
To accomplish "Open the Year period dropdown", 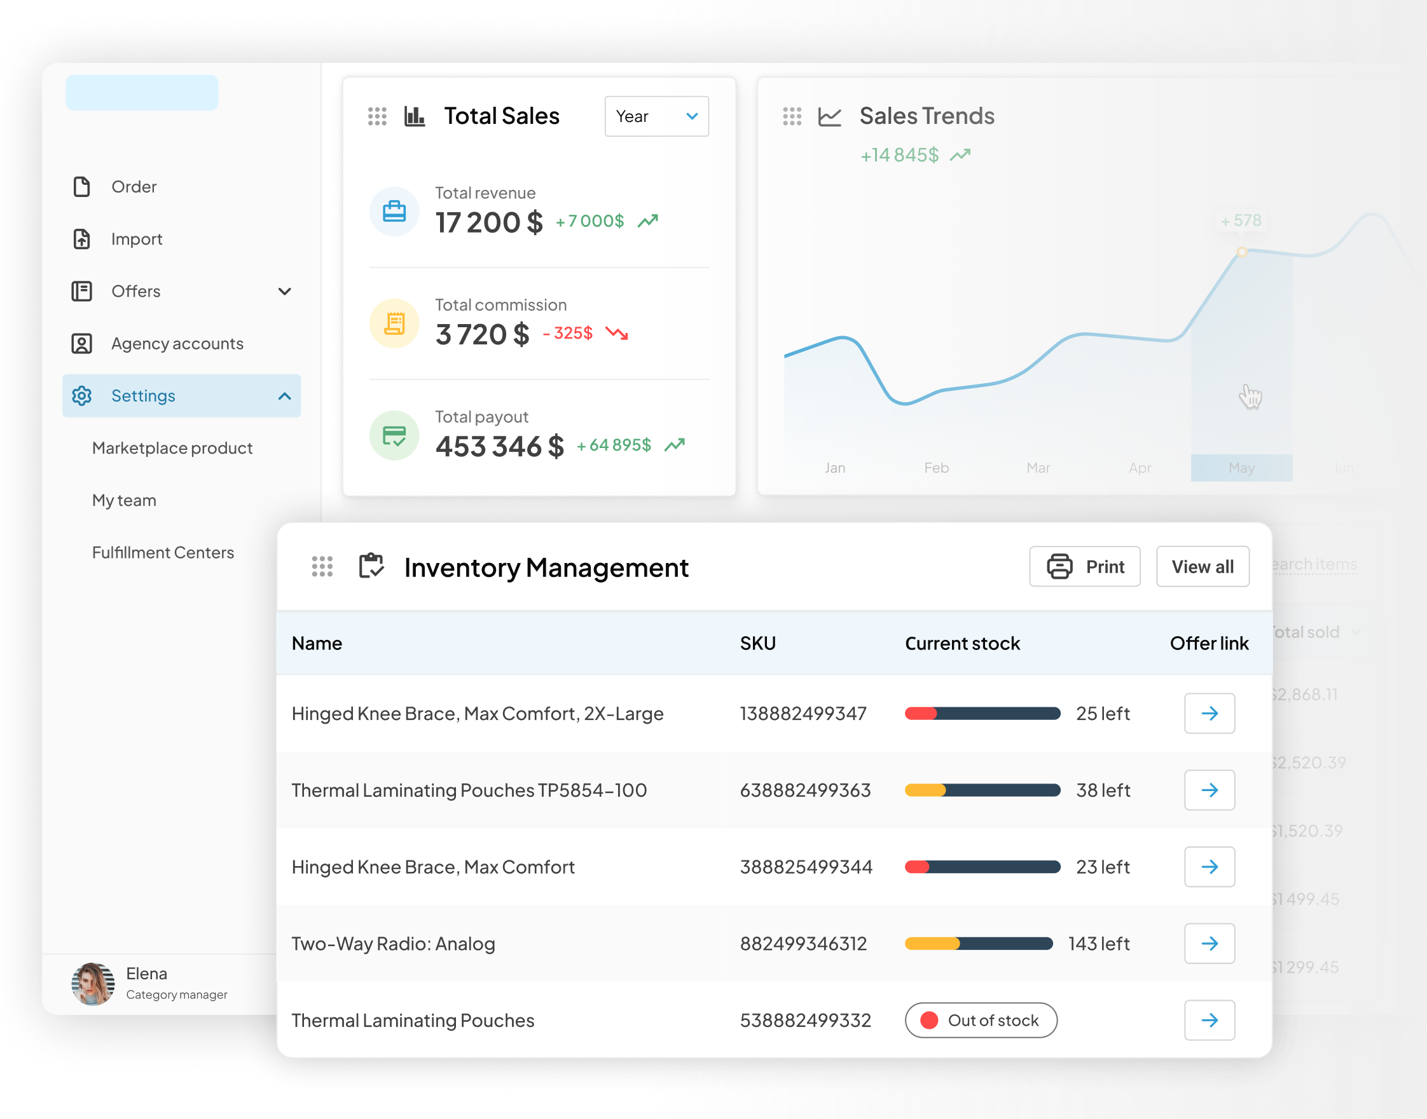I will (x=656, y=117).
